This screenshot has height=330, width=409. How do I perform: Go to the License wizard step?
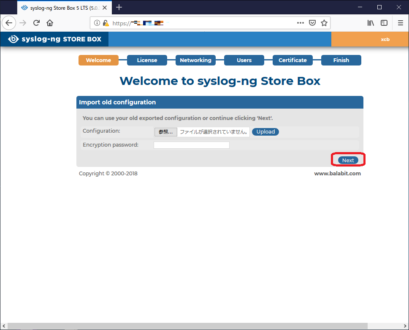tap(147, 60)
